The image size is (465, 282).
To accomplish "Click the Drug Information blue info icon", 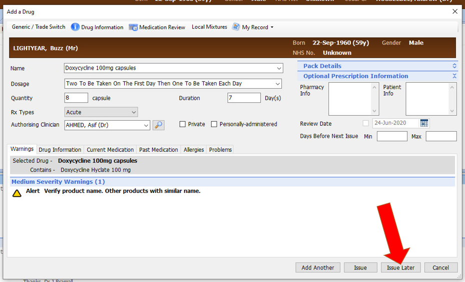I will 75,27.
